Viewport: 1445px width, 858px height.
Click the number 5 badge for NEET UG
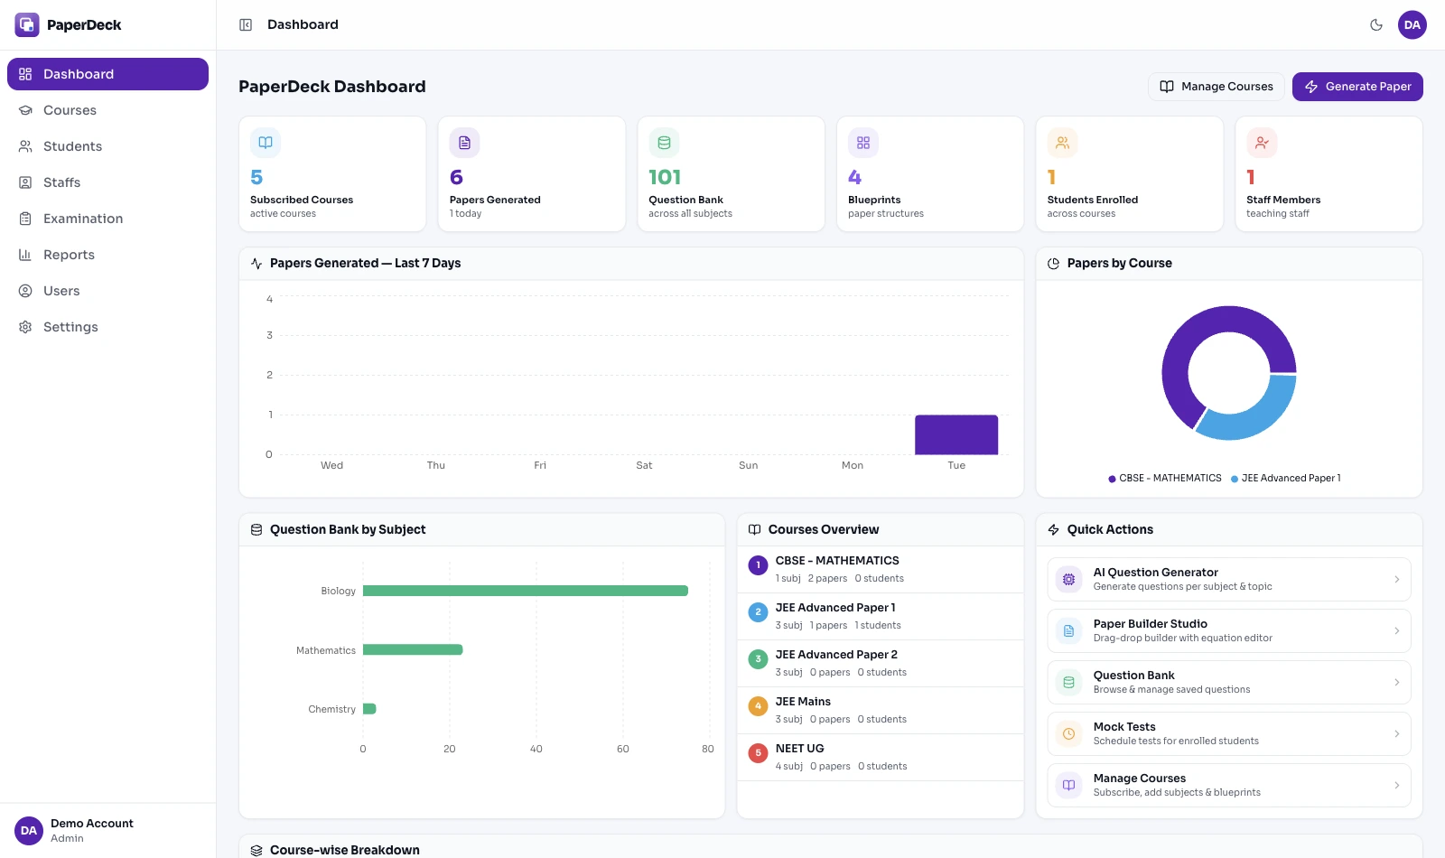[x=759, y=753]
